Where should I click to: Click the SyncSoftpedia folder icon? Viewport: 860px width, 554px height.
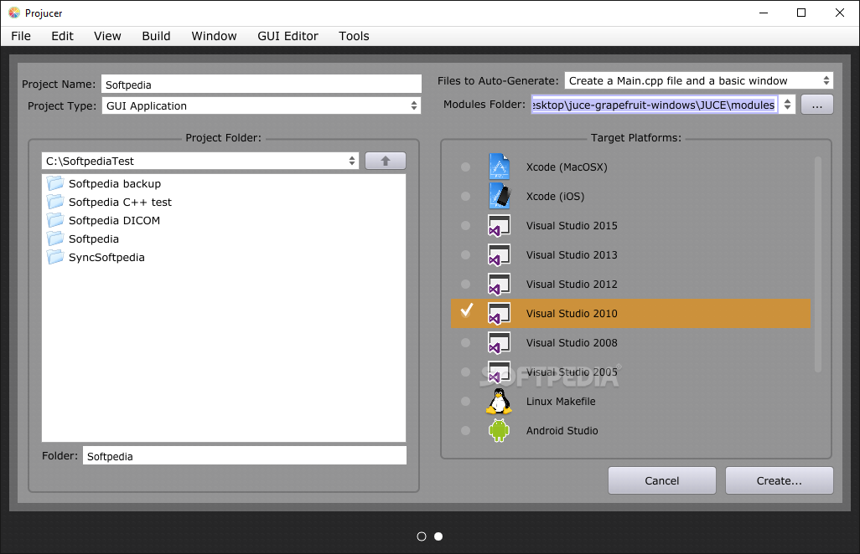[54, 257]
